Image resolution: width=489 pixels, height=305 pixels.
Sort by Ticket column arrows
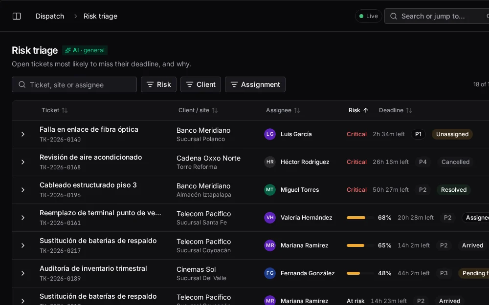pyautogui.click(x=65, y=110)
